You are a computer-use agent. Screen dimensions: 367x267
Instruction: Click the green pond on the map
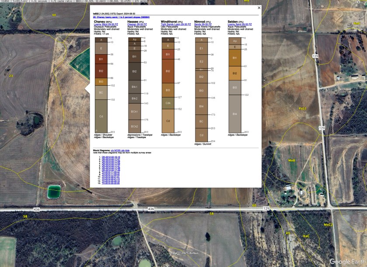point(55,191)
